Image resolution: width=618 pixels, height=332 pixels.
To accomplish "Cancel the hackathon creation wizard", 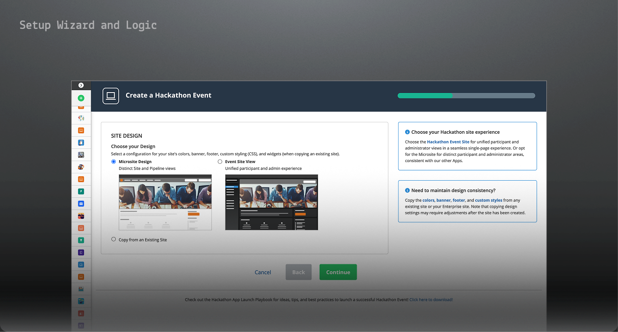I will [x=263, y=272].
